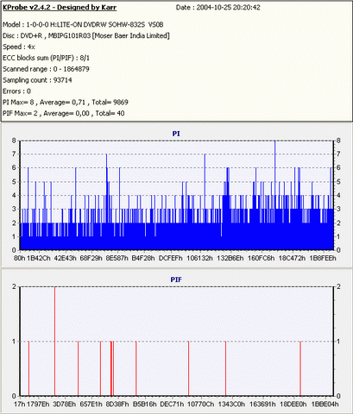Click the PIF Max= 2 statistics line
This screenshot has width=353, height=414.
[64, 113]
